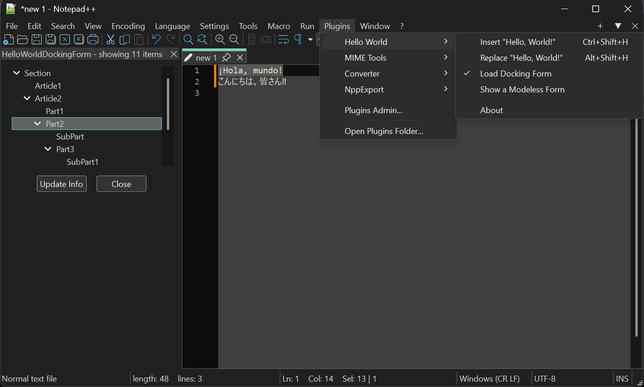The width and height of the screenshot is (644, 387).
Task: Choose Open Plugins Folder...
Action: click(x=388, y=131)
